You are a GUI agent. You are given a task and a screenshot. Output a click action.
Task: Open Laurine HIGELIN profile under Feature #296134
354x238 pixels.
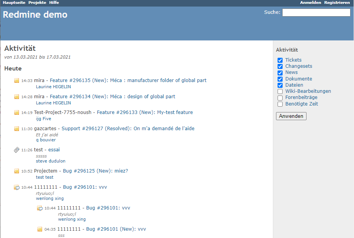point(53,103)
